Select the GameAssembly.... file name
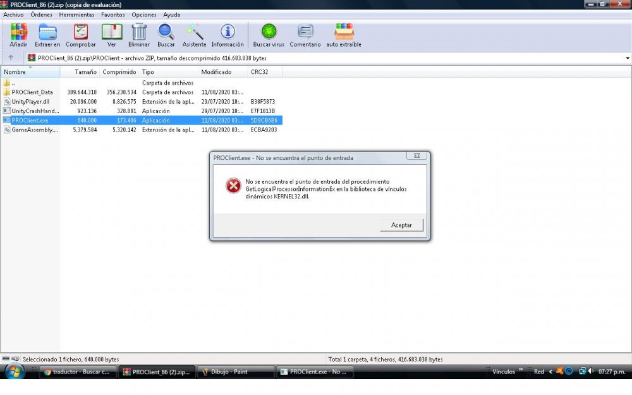Image resolution: width=632 pixels, height=395 pixels. tap(35, 130)
